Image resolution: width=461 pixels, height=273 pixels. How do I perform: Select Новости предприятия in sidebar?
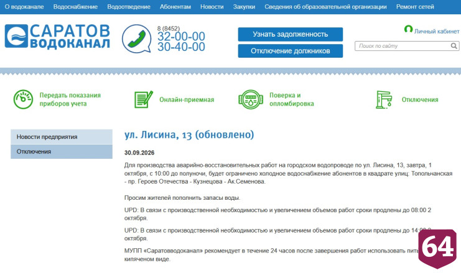coord(62,137)
